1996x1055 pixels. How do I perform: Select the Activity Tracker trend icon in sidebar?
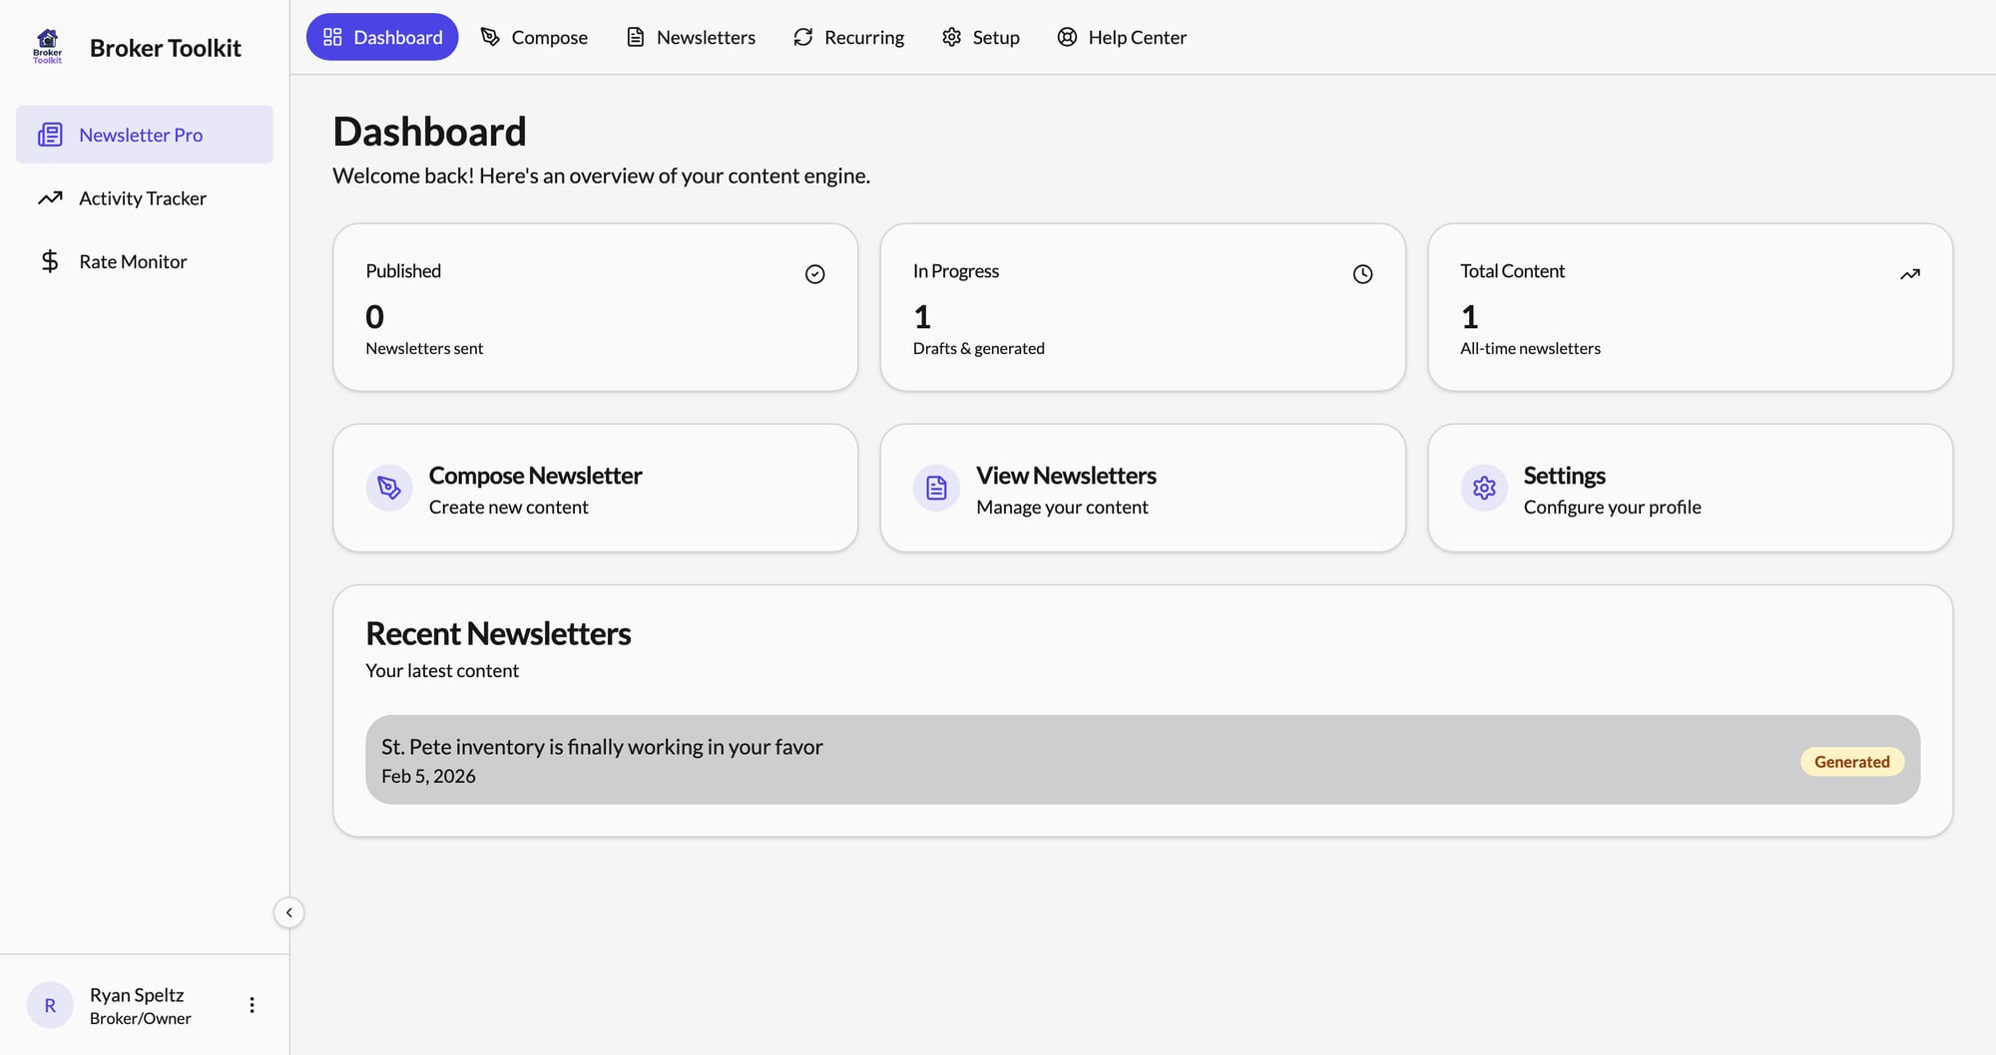click(50, 198)
